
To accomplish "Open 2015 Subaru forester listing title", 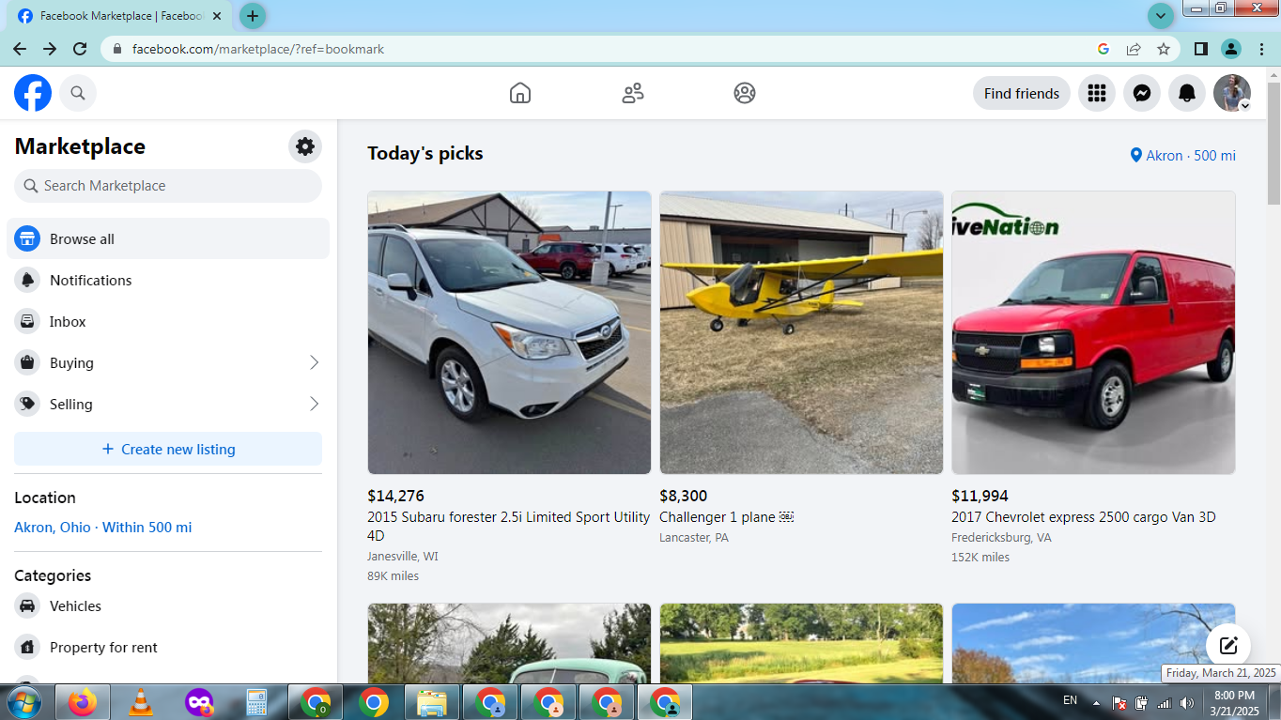I will click(x=509, y=526).
